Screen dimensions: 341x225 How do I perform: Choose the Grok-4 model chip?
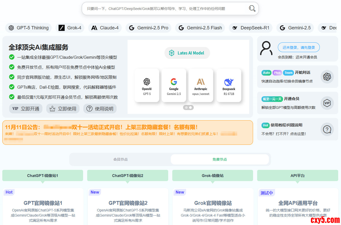70,28
